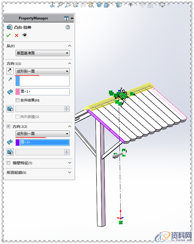Click direction of extrusion arrow icon
Image resolution: width=194 pixels, height=244 pixels.
[10, 79]
